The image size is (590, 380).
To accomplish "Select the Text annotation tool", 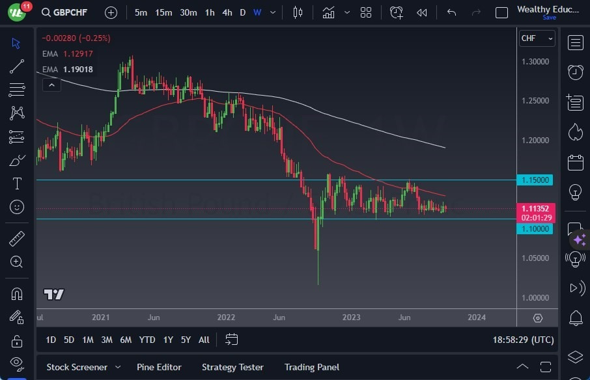I will (x=16, y=184).
